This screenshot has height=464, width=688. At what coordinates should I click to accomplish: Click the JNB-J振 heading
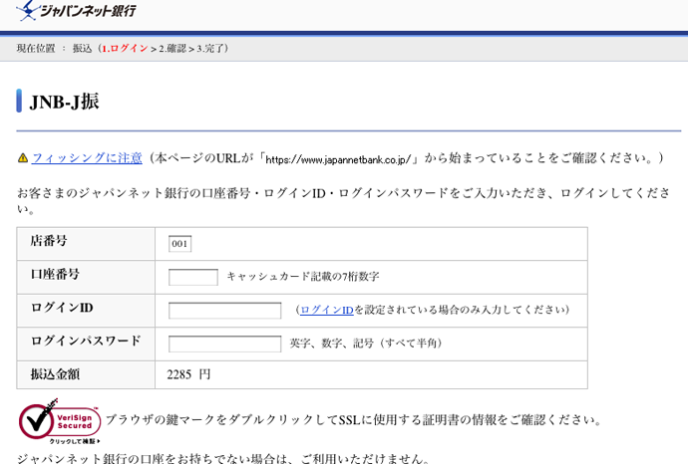pyautogui.click(x=64, y=102)
